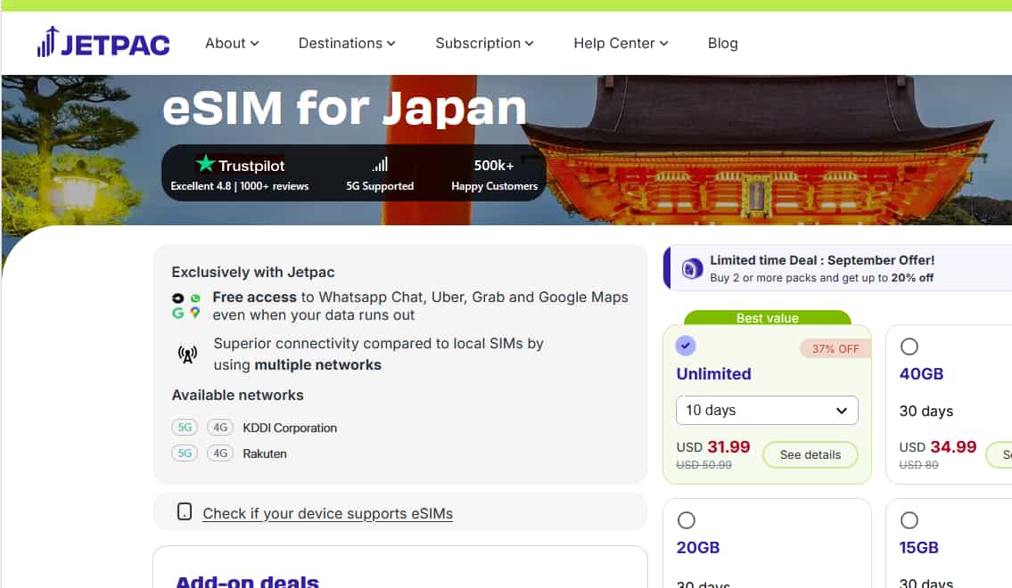
Task: Click the 40GB plan title
Action: [x=922, y=373]
